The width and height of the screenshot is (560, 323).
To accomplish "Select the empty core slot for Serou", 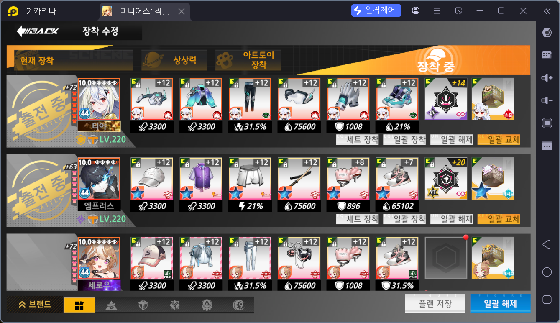I will [446, 258].
